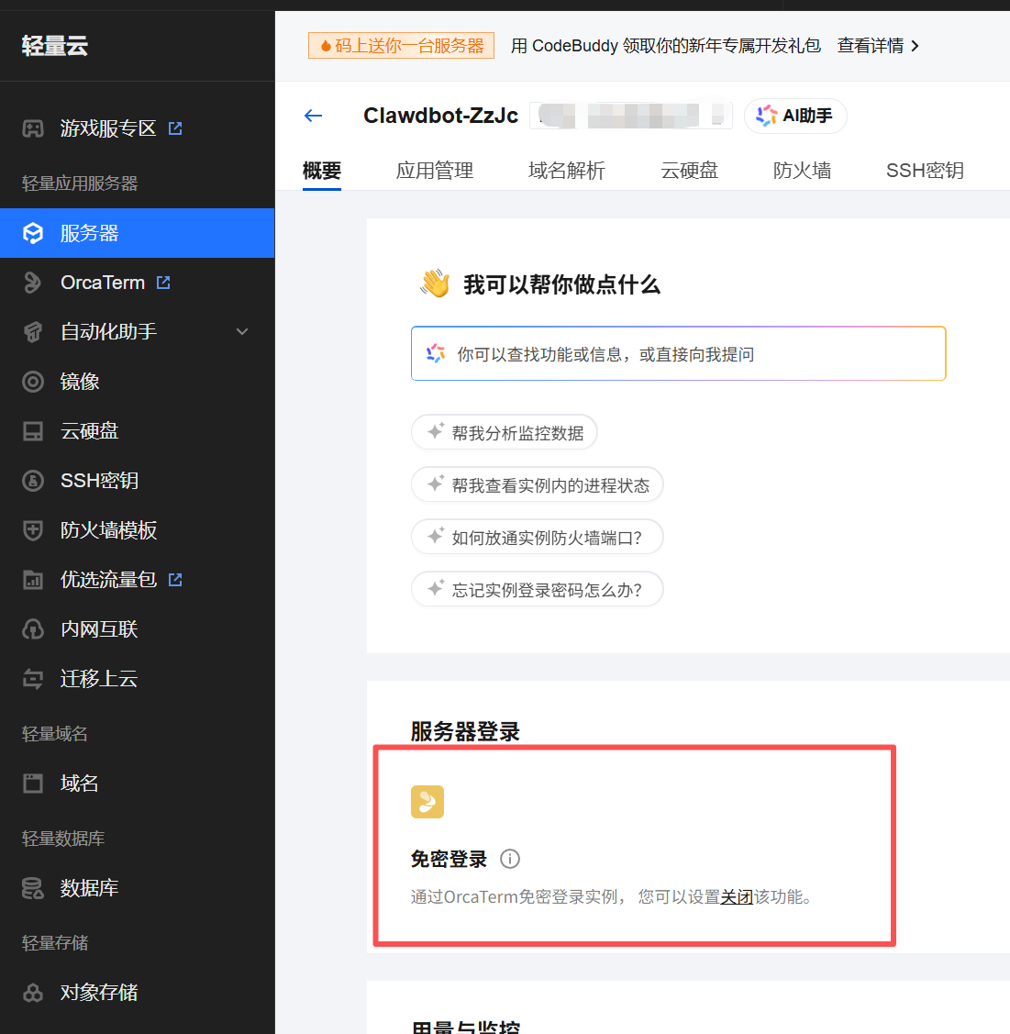
Task: Click the 轻量云 logo title
Action: click(55, 46)
